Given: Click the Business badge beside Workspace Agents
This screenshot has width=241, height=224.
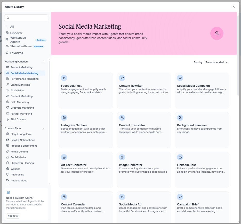Looking at the screenshot, I should 41,40.
